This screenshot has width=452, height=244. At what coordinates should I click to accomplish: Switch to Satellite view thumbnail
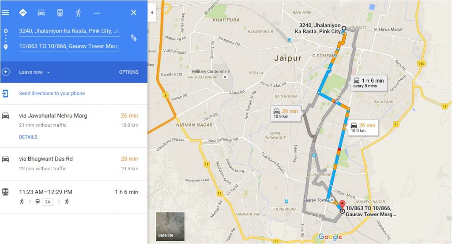tap(170, 227)
